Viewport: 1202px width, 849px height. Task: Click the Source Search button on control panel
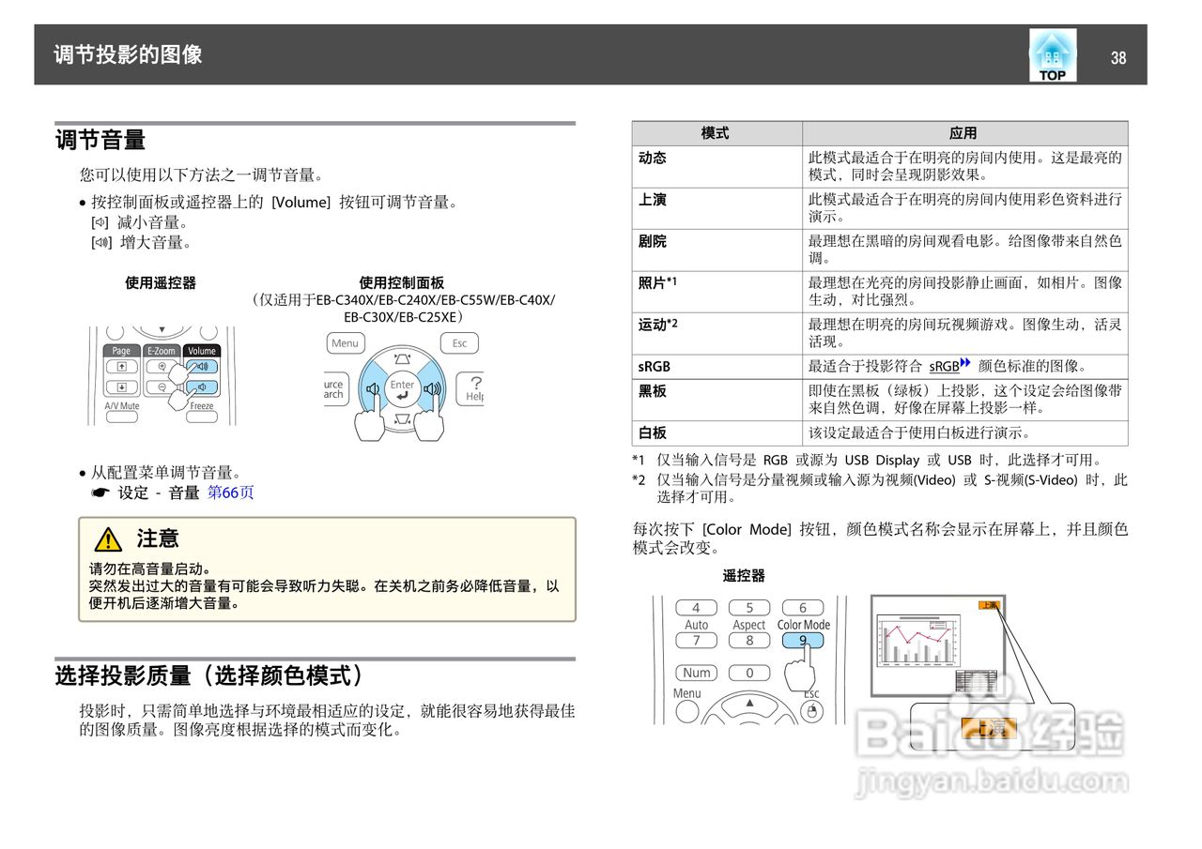pos(332,389)
